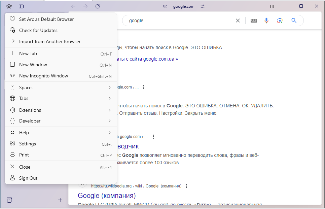Open the google.com.ua results link
This screenshot has width=325, height=209.
147,59
